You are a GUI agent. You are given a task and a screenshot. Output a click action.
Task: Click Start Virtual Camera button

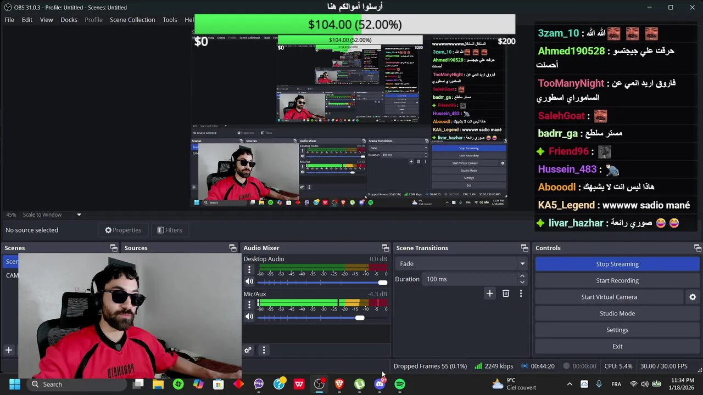[609, 297]
